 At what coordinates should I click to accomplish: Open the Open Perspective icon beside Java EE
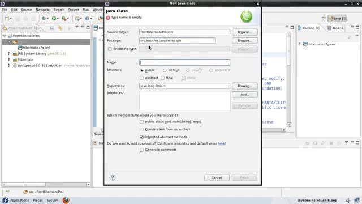click(x=324, y=19)
